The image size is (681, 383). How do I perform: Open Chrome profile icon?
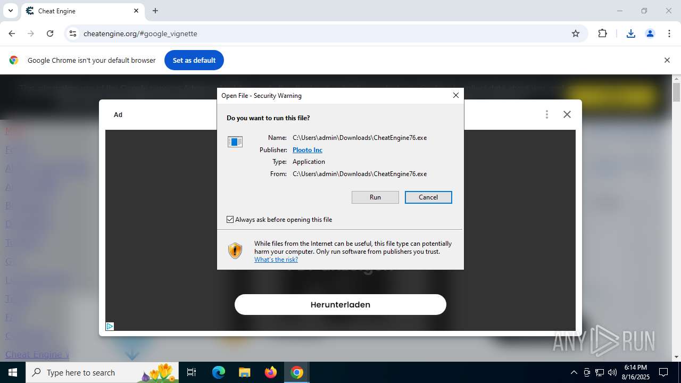click(650, 34)
